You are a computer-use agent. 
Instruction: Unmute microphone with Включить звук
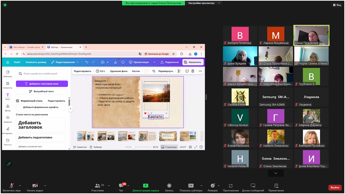11,186
